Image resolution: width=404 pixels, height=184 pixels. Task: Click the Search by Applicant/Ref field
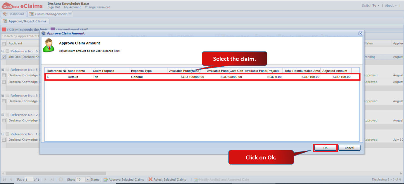pyautogui.click(x=20, y=36)
